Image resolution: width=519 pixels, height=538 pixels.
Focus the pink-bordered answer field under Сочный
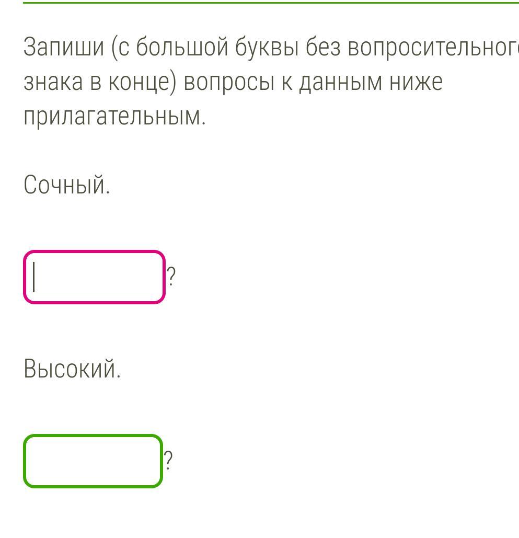(x=94, y=277)
